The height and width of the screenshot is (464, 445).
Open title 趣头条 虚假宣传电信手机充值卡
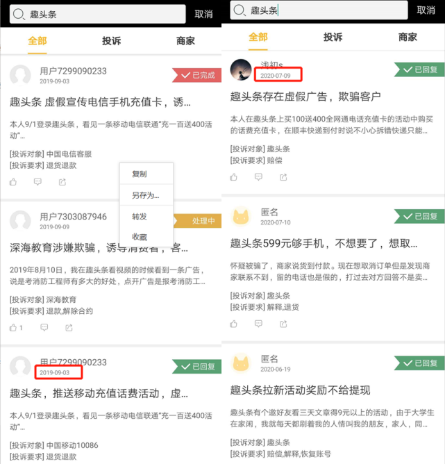[x=100, y=102]
